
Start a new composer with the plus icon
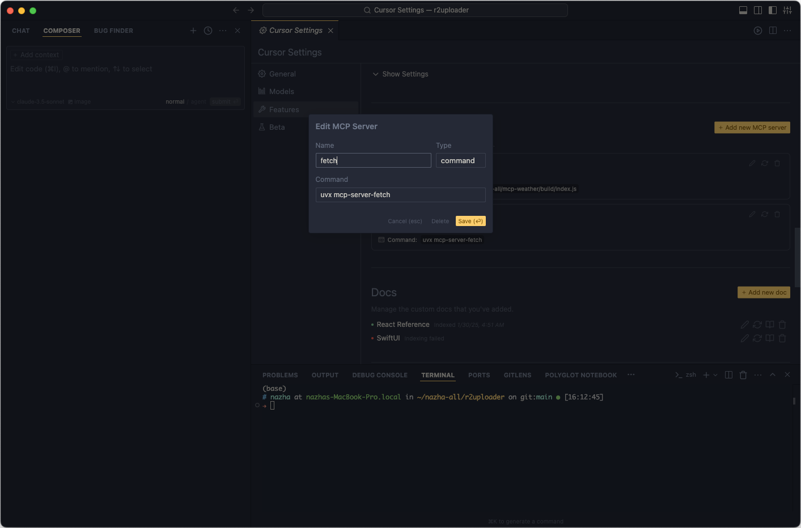(x=193, y=31)
